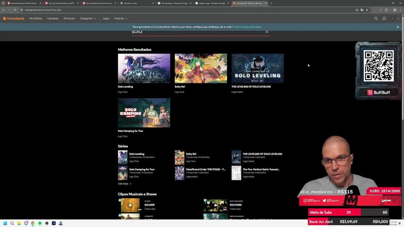Open Solty Rei title under Melhores Resultados

(x=180, y=87)
